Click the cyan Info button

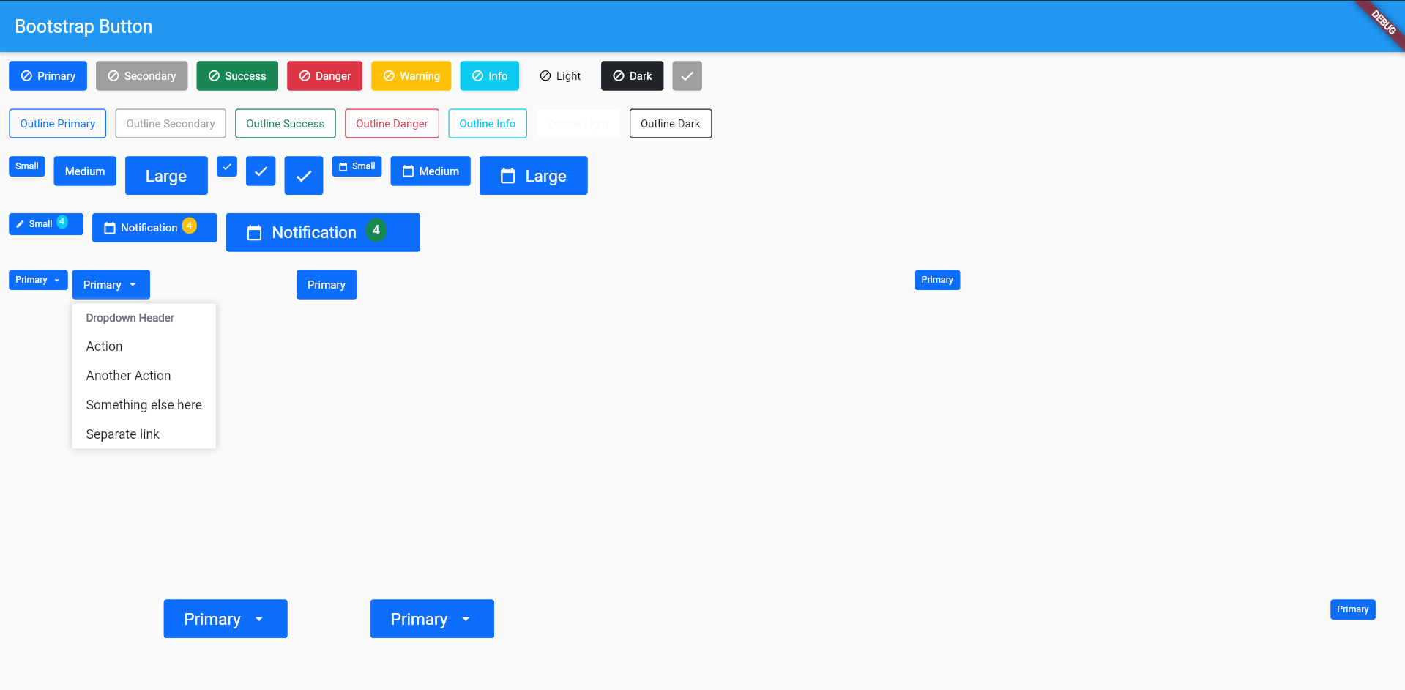coord(489,76)
